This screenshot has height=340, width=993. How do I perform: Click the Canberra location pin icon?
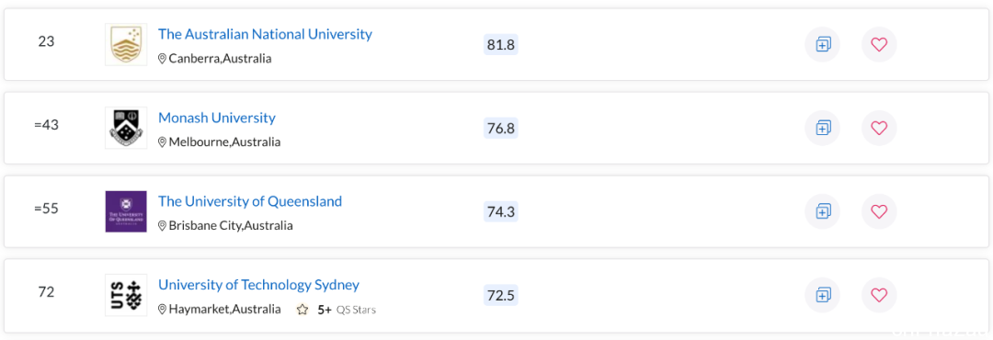pyautogui.click(x=162, y=59)
